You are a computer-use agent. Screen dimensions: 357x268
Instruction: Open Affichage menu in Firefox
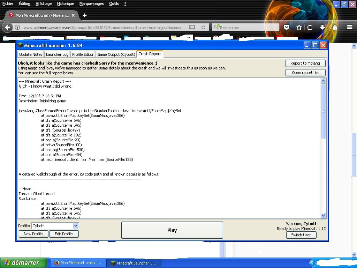[x=44, y=3]
